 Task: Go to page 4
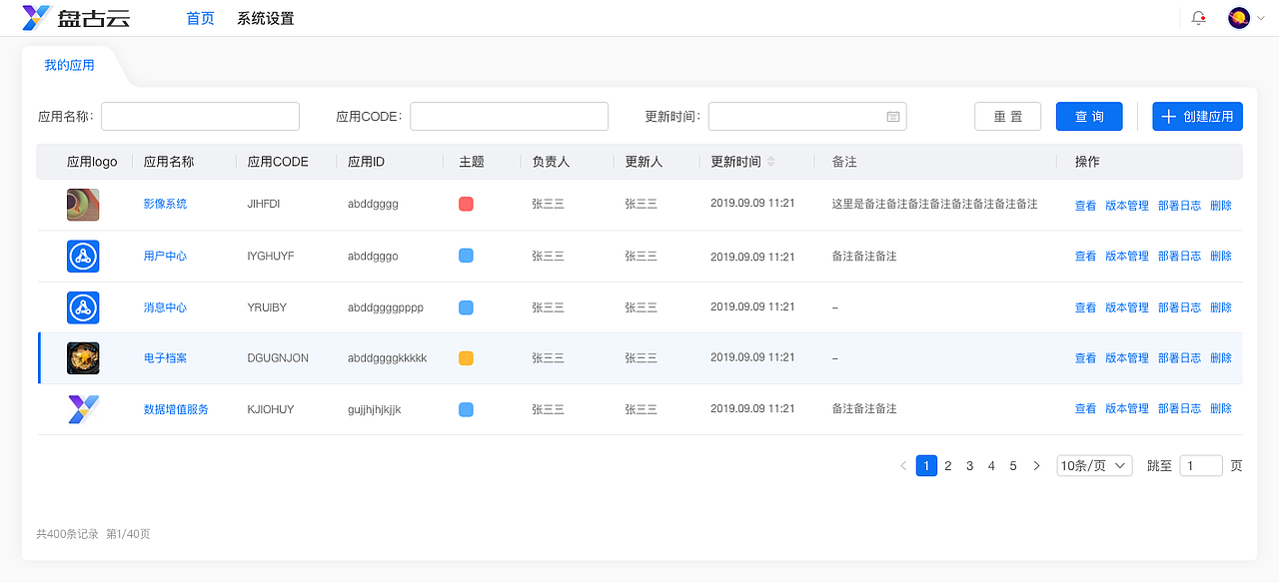click(991, 466)
